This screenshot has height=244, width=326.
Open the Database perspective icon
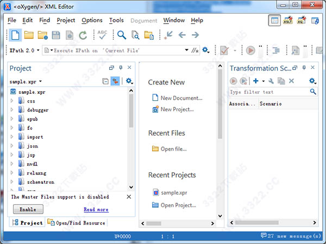point(315,21)
